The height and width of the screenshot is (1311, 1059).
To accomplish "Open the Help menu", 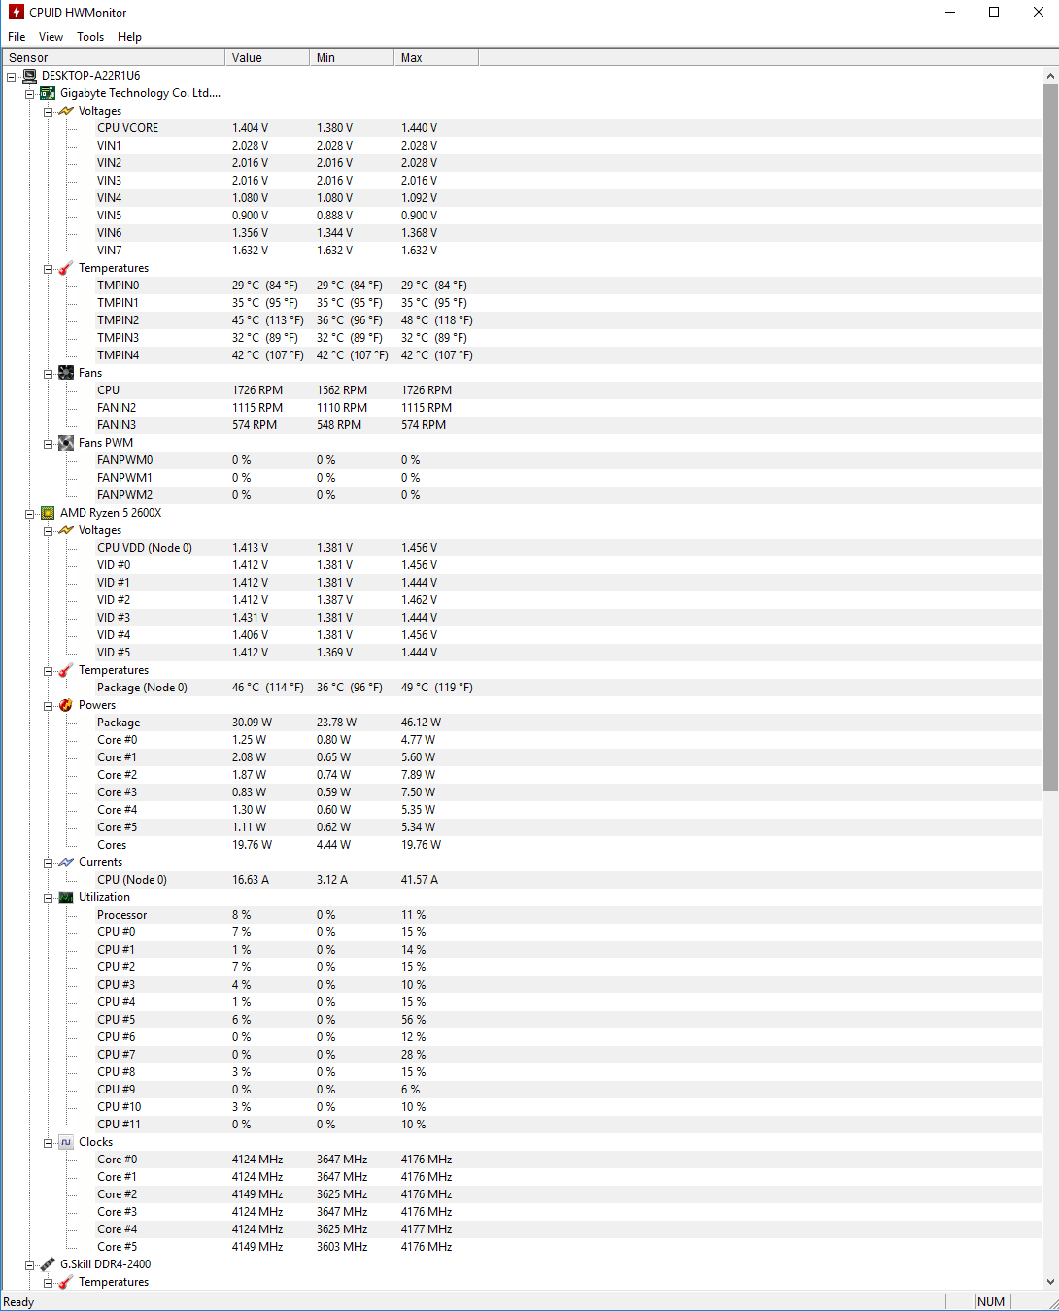I will pos(129,37).
